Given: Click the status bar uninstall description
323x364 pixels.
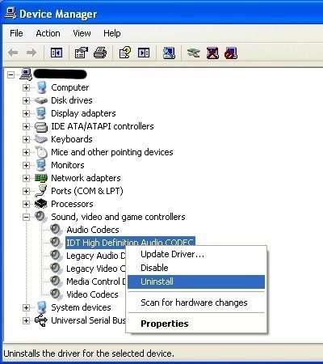Looking at the screenshot, I should pos(89,353).
